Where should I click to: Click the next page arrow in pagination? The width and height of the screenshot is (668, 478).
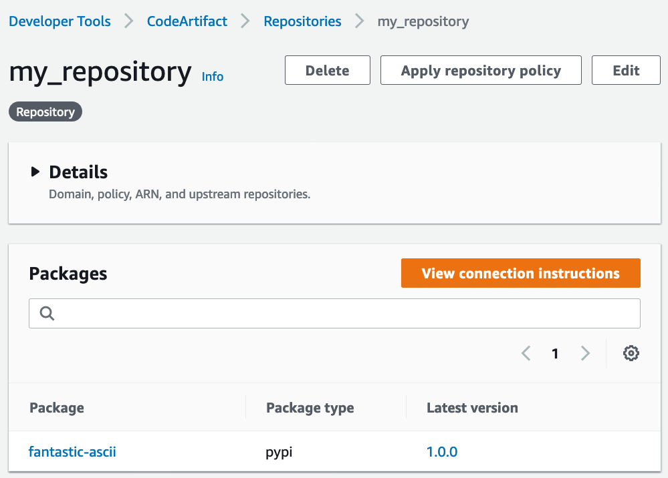(585, 353)
